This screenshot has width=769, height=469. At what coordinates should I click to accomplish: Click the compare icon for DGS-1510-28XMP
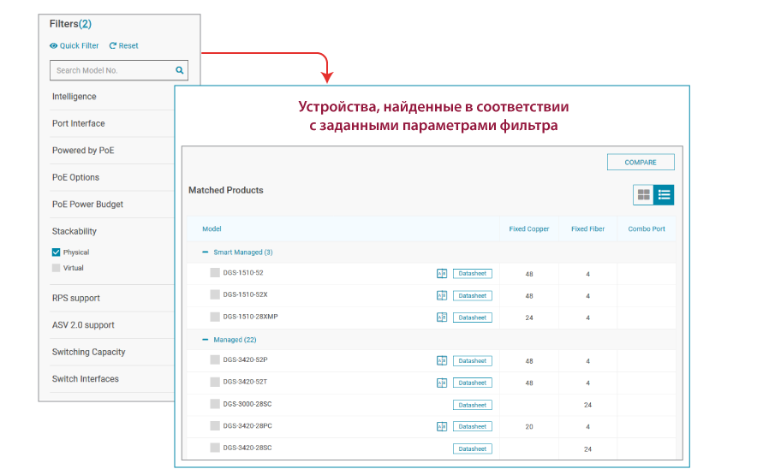(442, 318)
